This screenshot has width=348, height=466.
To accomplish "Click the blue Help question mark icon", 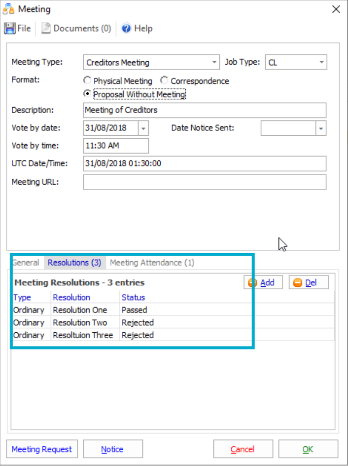I will point(126,29).
